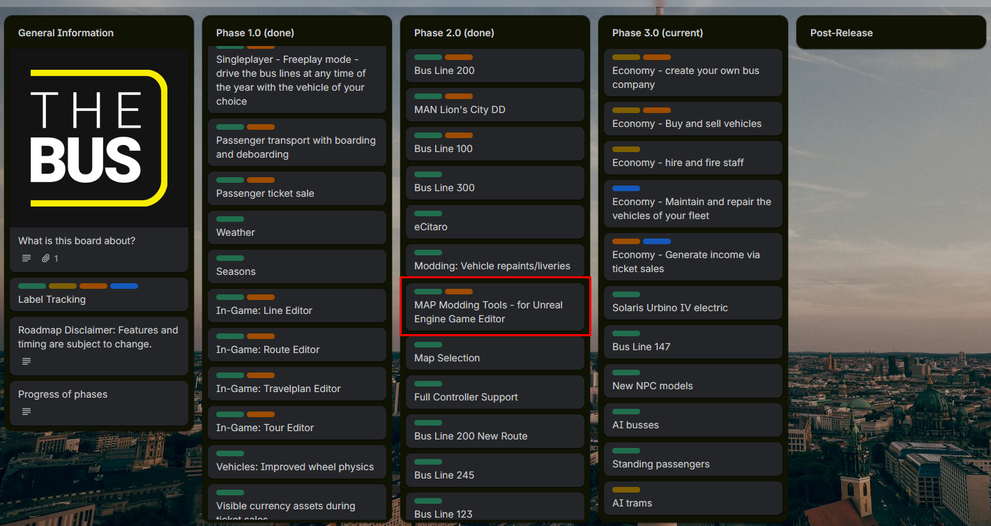Open the Roadmap Disclaimer card

[x=99, y=346]
